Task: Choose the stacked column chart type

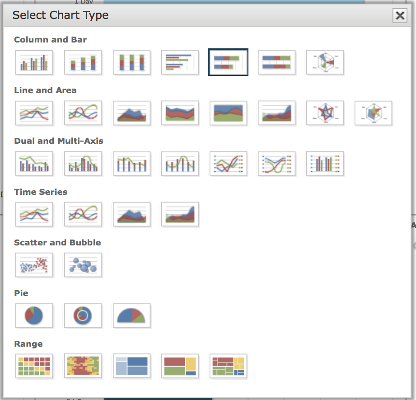Action: (83, 62)
